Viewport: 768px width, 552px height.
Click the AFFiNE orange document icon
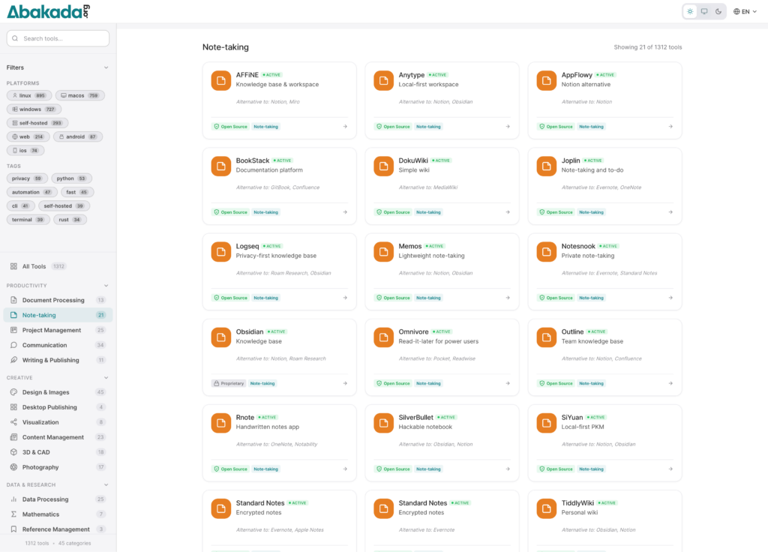pos(220,80)
